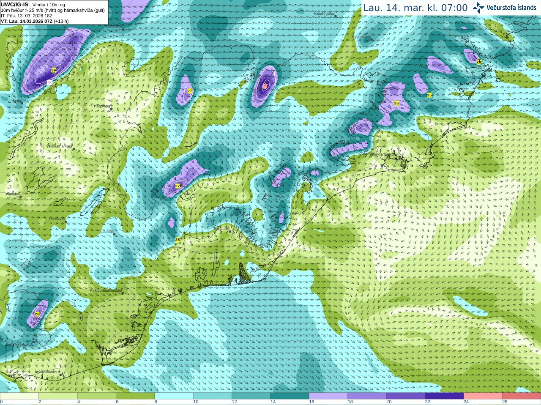This screenshot has height=405, width=541.
Task: Click the legend scale number 16
Action: tap(311, 402)
